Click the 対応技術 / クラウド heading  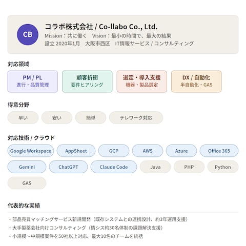click(x=31, y=138)
